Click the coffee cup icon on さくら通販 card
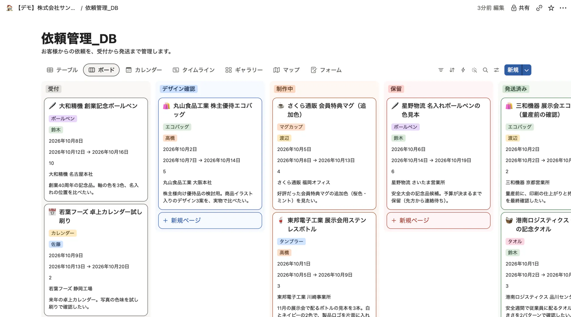Image resolution: width=571 pixels, height=317 pixels. 281,106
